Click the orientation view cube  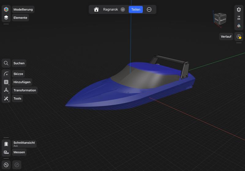pyautogui.click(x=220, y=19)
